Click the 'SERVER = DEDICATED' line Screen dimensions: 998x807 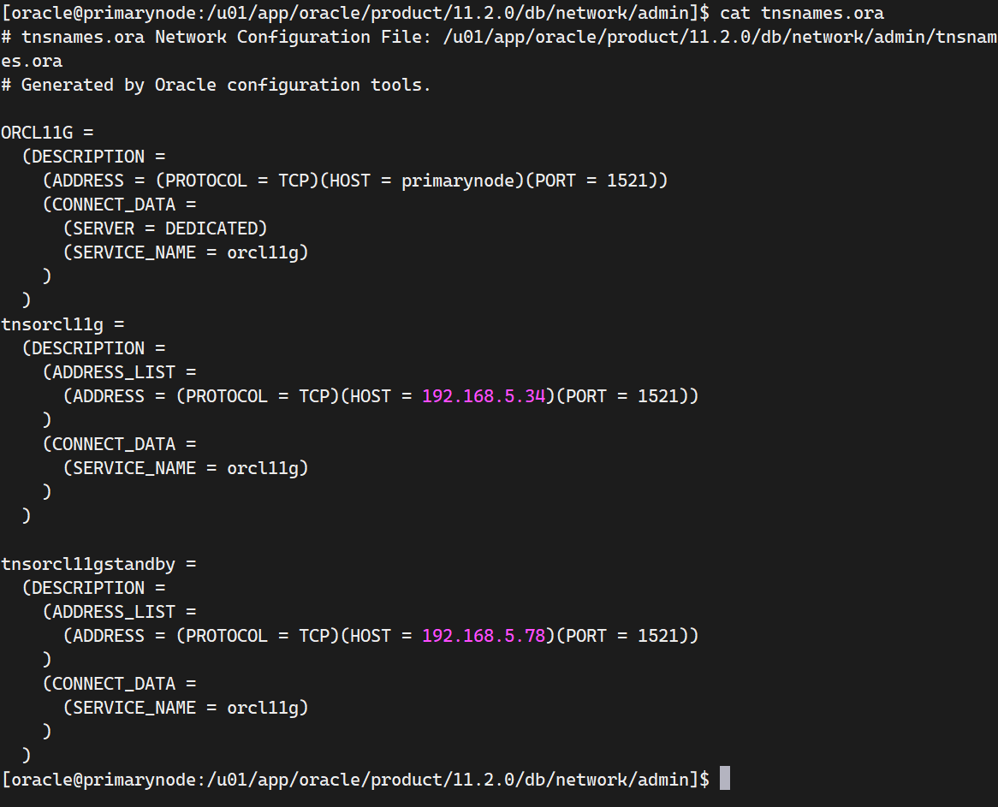point(165,228)
